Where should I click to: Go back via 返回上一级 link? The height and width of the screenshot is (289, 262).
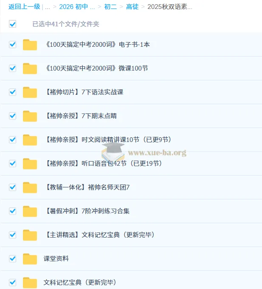coord(24,7)
